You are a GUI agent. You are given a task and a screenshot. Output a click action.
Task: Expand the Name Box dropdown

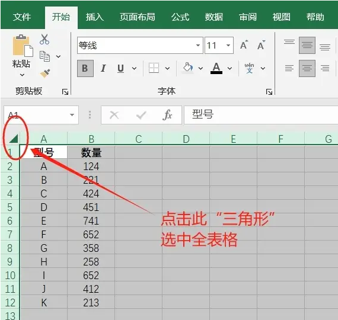[72, 115]
